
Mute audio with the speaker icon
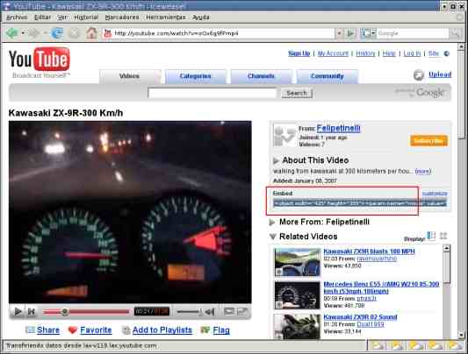coord(210,312)
